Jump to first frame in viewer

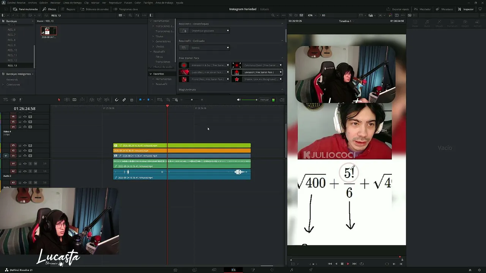coord(330,264)
